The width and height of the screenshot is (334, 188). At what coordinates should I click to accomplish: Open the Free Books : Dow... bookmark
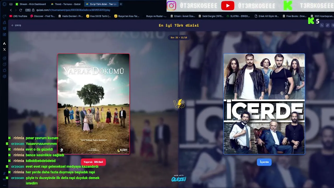[x=295, y=16]
